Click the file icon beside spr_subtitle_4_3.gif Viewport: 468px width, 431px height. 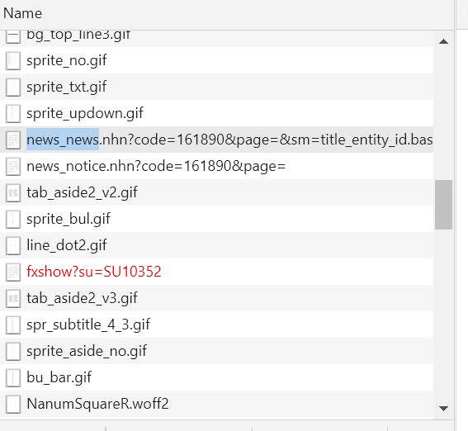[x=13, y=324]
